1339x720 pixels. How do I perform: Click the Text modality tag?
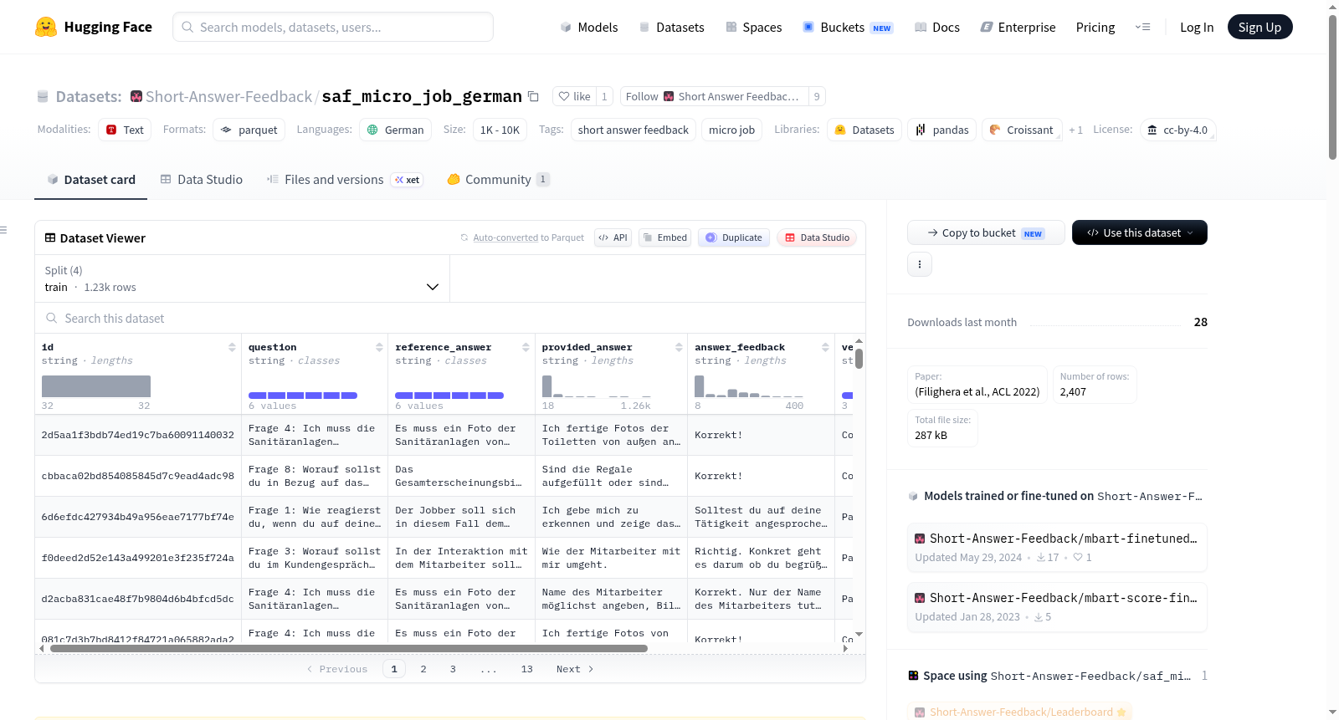pyautogui.click(x=125, y=130)
